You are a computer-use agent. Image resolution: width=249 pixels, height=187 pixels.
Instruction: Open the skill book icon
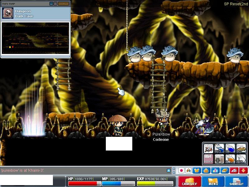tap(225, 170)
